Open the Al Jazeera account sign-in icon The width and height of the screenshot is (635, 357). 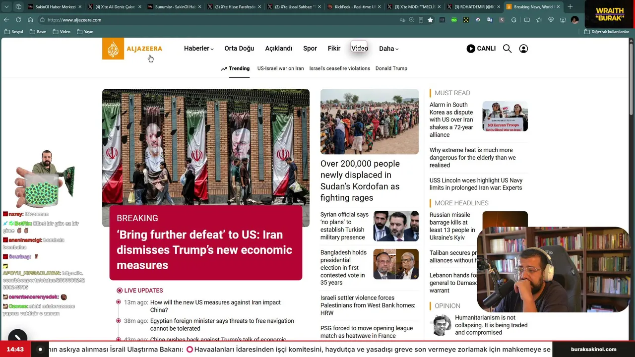(x=523, y=49)
